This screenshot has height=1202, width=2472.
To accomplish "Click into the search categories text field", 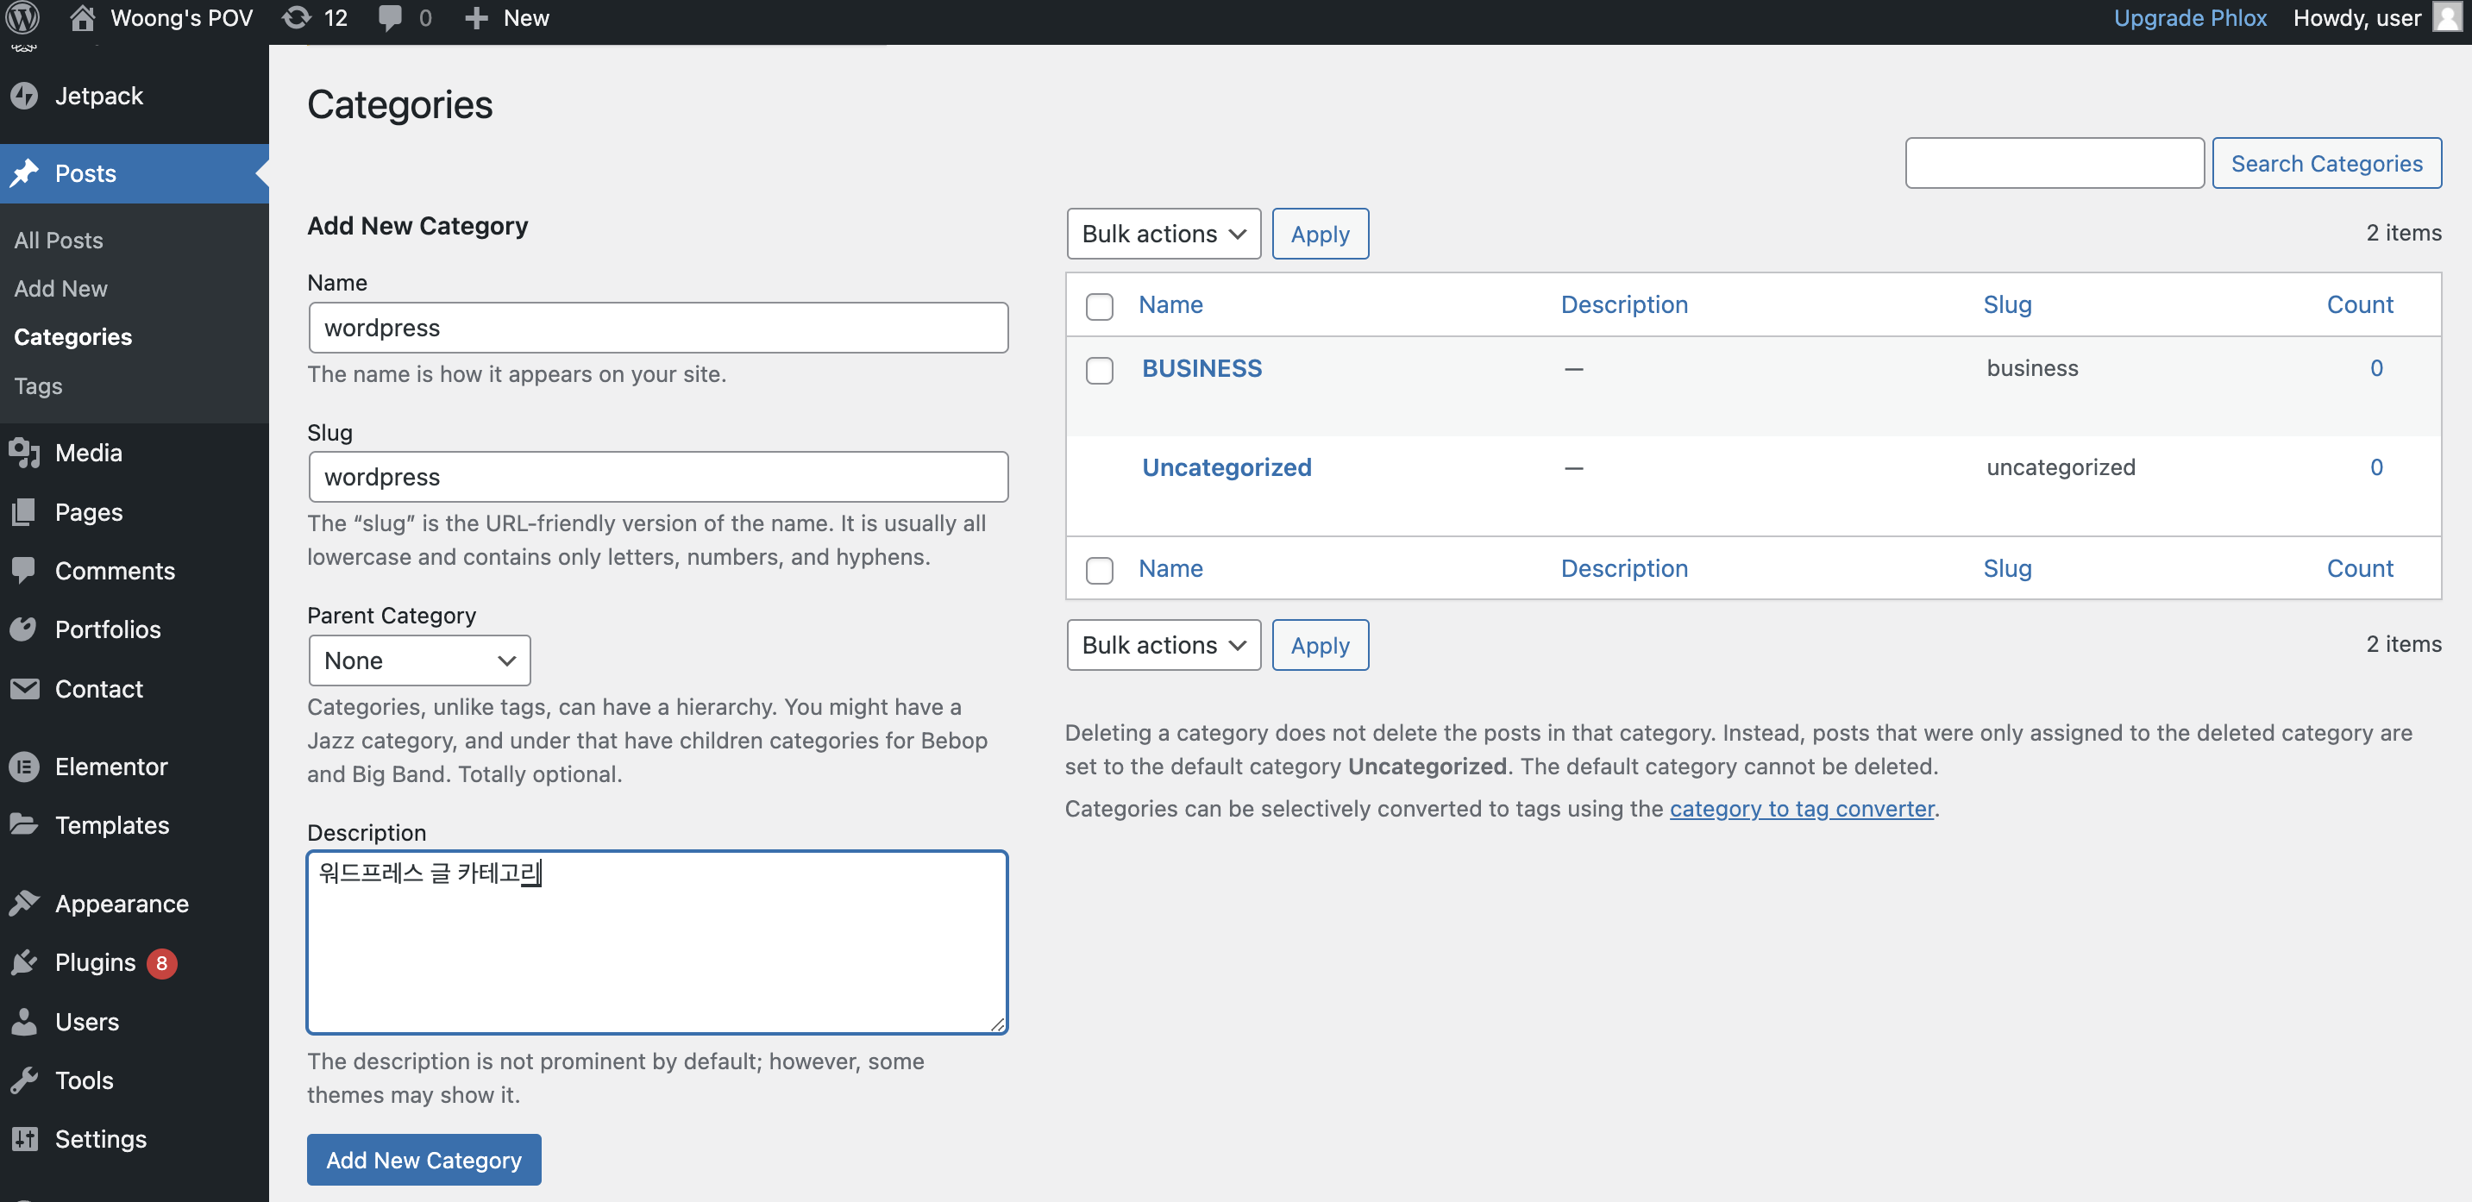I will [x=2054, y=163].
